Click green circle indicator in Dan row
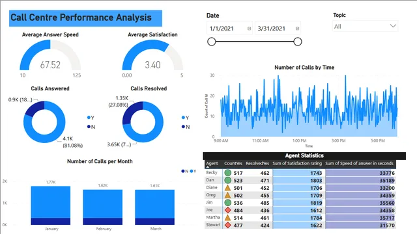The image size is (417, 234). coord(227,180)
